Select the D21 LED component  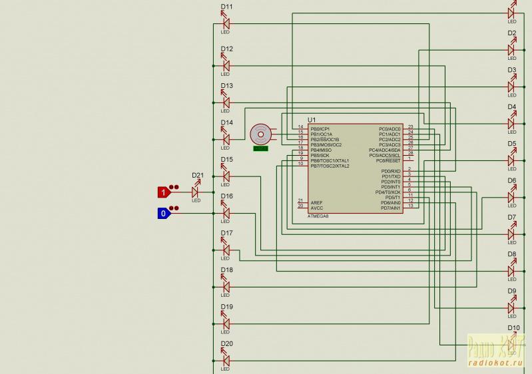point(196,191)
